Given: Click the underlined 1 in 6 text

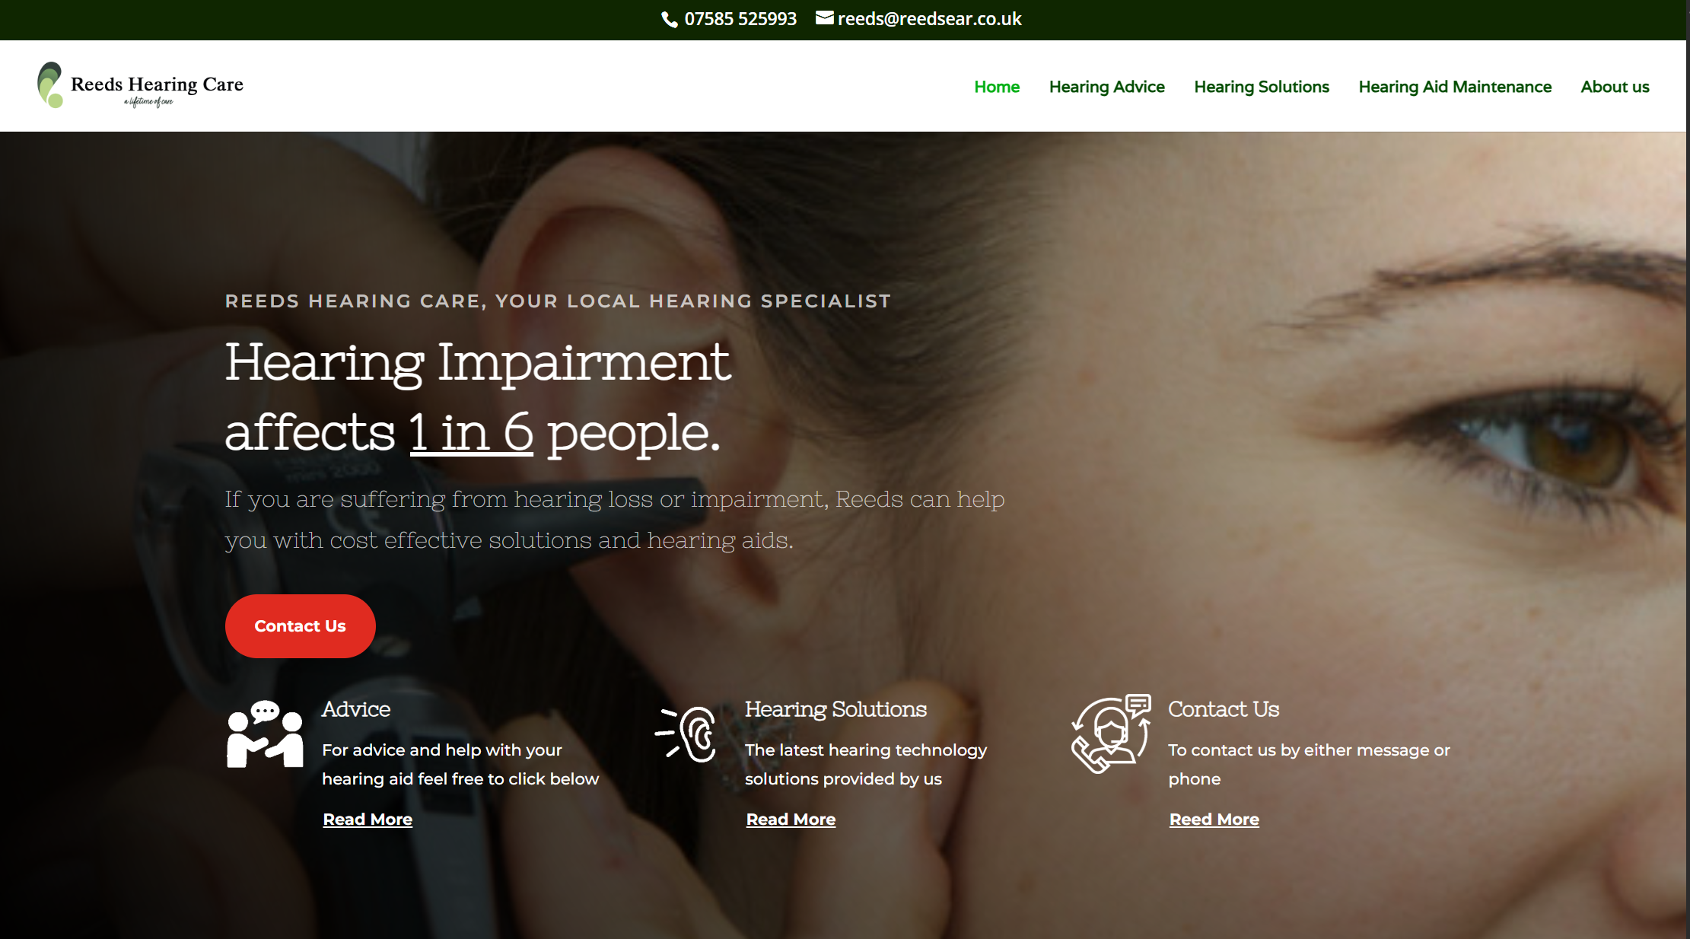Looking at the screenshot, I should (471, 432).
